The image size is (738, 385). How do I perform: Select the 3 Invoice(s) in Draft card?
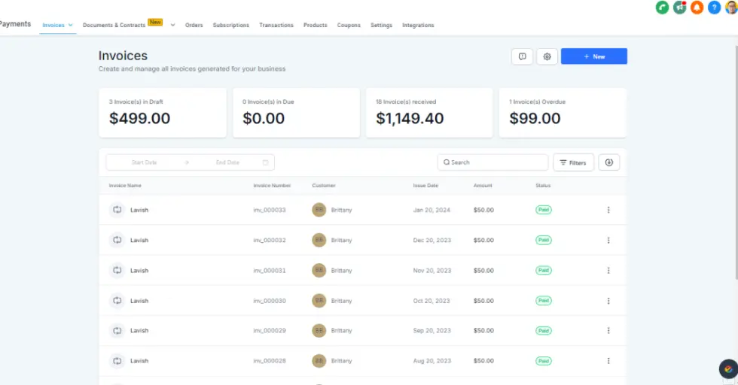point(163,113)
